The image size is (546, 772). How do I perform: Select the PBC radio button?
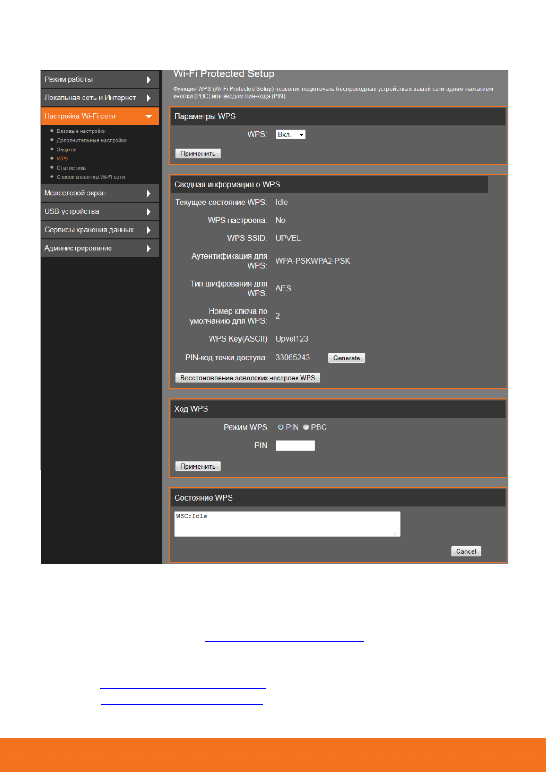pos(306,427)
